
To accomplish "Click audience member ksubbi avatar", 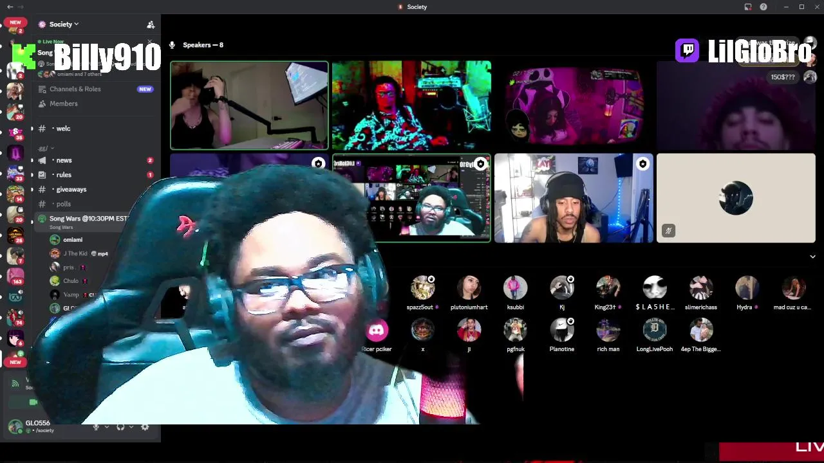I will tap(516, 288).
